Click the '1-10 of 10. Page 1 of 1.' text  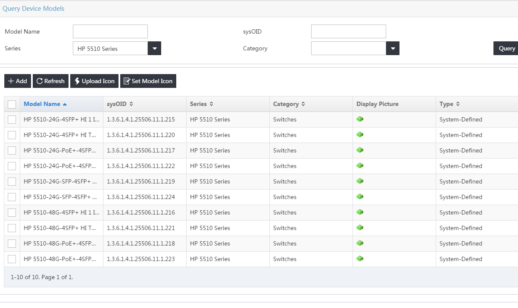point(42,277)
